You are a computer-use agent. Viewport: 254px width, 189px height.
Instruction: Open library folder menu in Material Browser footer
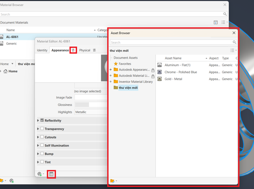coord(3,180)
